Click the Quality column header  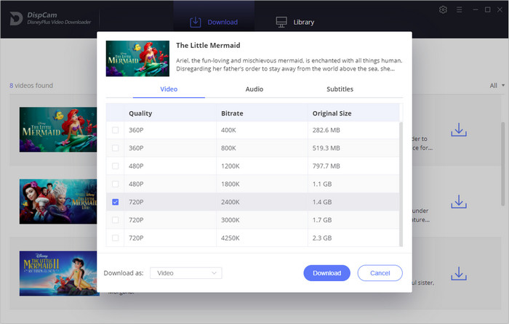[140, 113]
